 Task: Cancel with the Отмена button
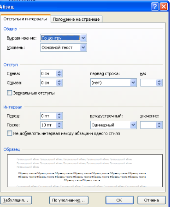(x=152, y=200)
